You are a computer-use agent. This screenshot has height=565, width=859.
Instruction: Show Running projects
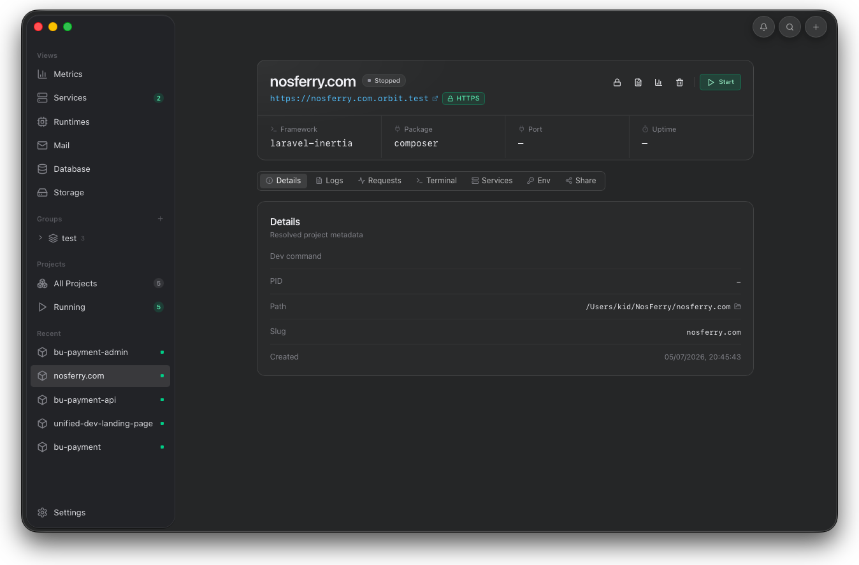(x=101, y=307)
